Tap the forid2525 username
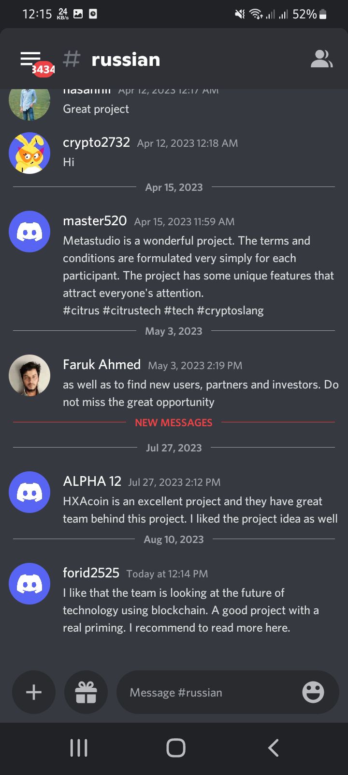The width and height of the screenshot is (348, 775). coord(91,573)
